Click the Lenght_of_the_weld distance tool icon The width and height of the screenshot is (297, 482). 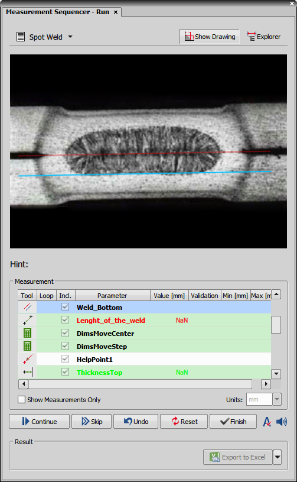click(x=27, y=320)
